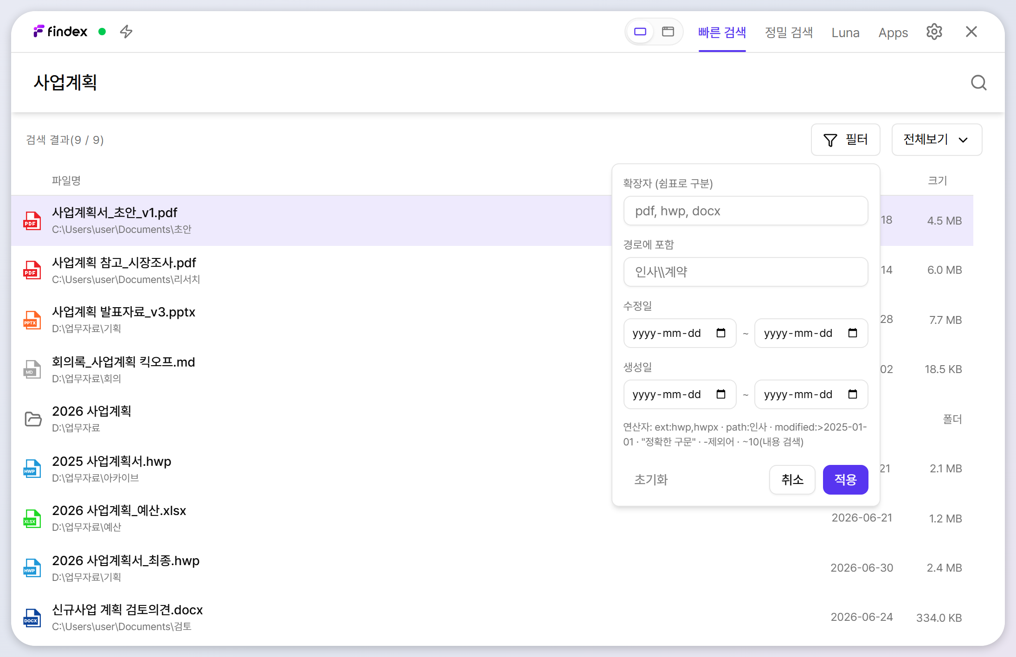Click folder icon of 2026 사업계획

click(x=33, y=419)
